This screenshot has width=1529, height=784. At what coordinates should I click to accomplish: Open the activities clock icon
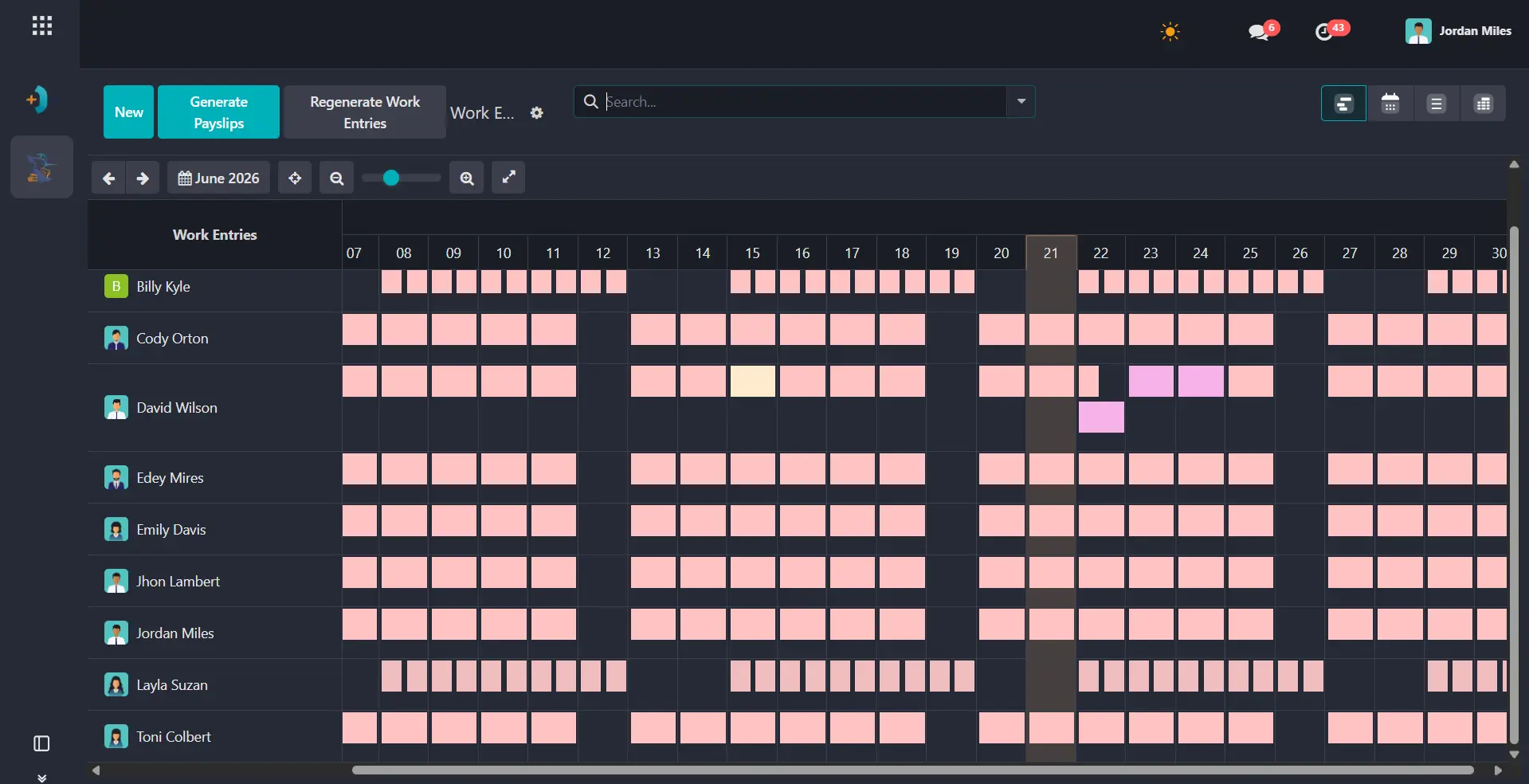[x=1324, y=32]
